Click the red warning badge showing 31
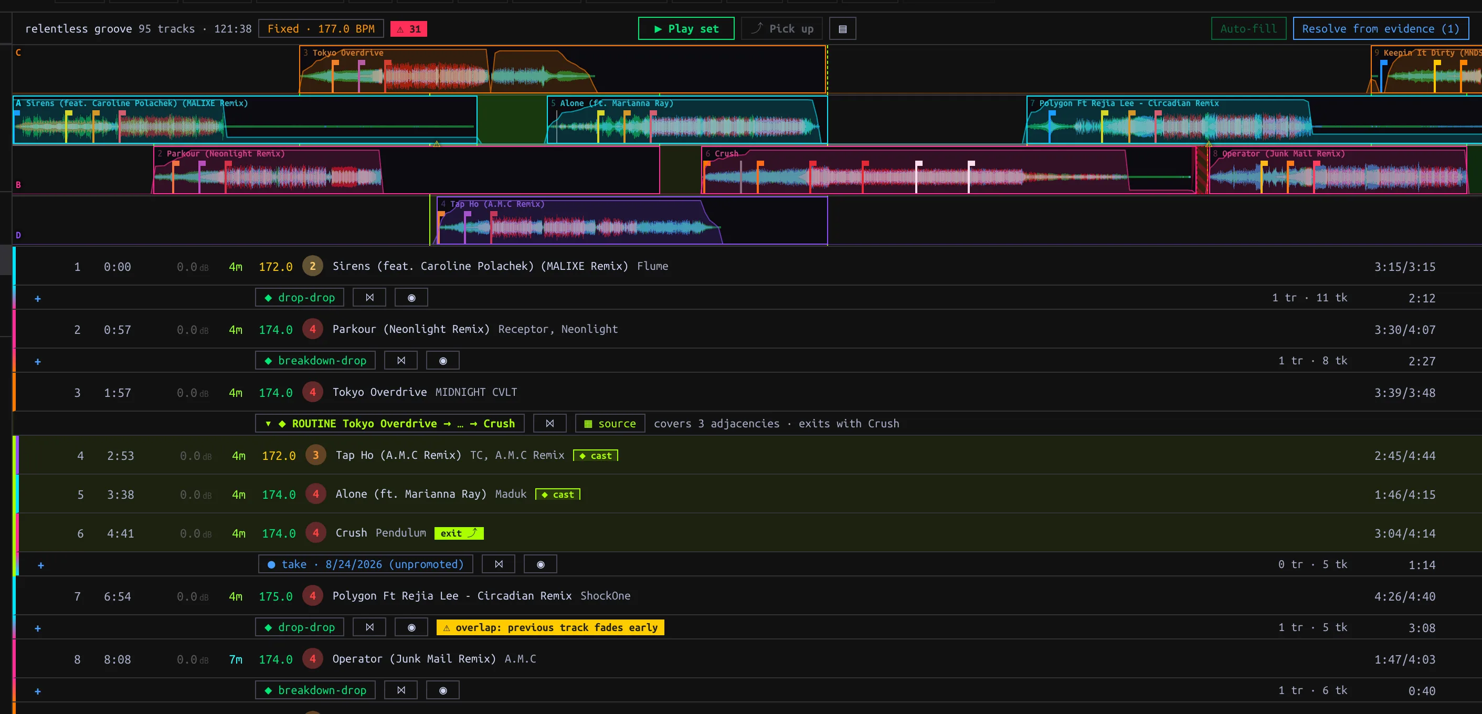 408,29
